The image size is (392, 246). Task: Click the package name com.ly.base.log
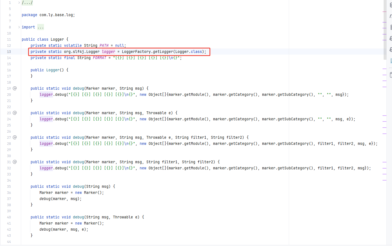pyautogui.click(x=56, y=15)
